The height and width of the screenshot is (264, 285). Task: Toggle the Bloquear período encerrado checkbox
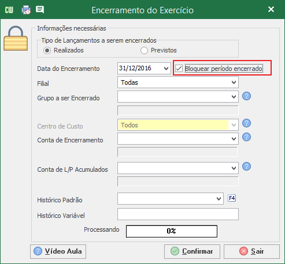179,69
